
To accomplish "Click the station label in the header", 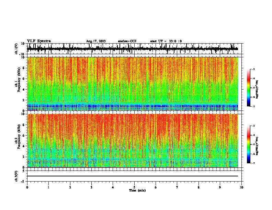I will click(127, 41).
